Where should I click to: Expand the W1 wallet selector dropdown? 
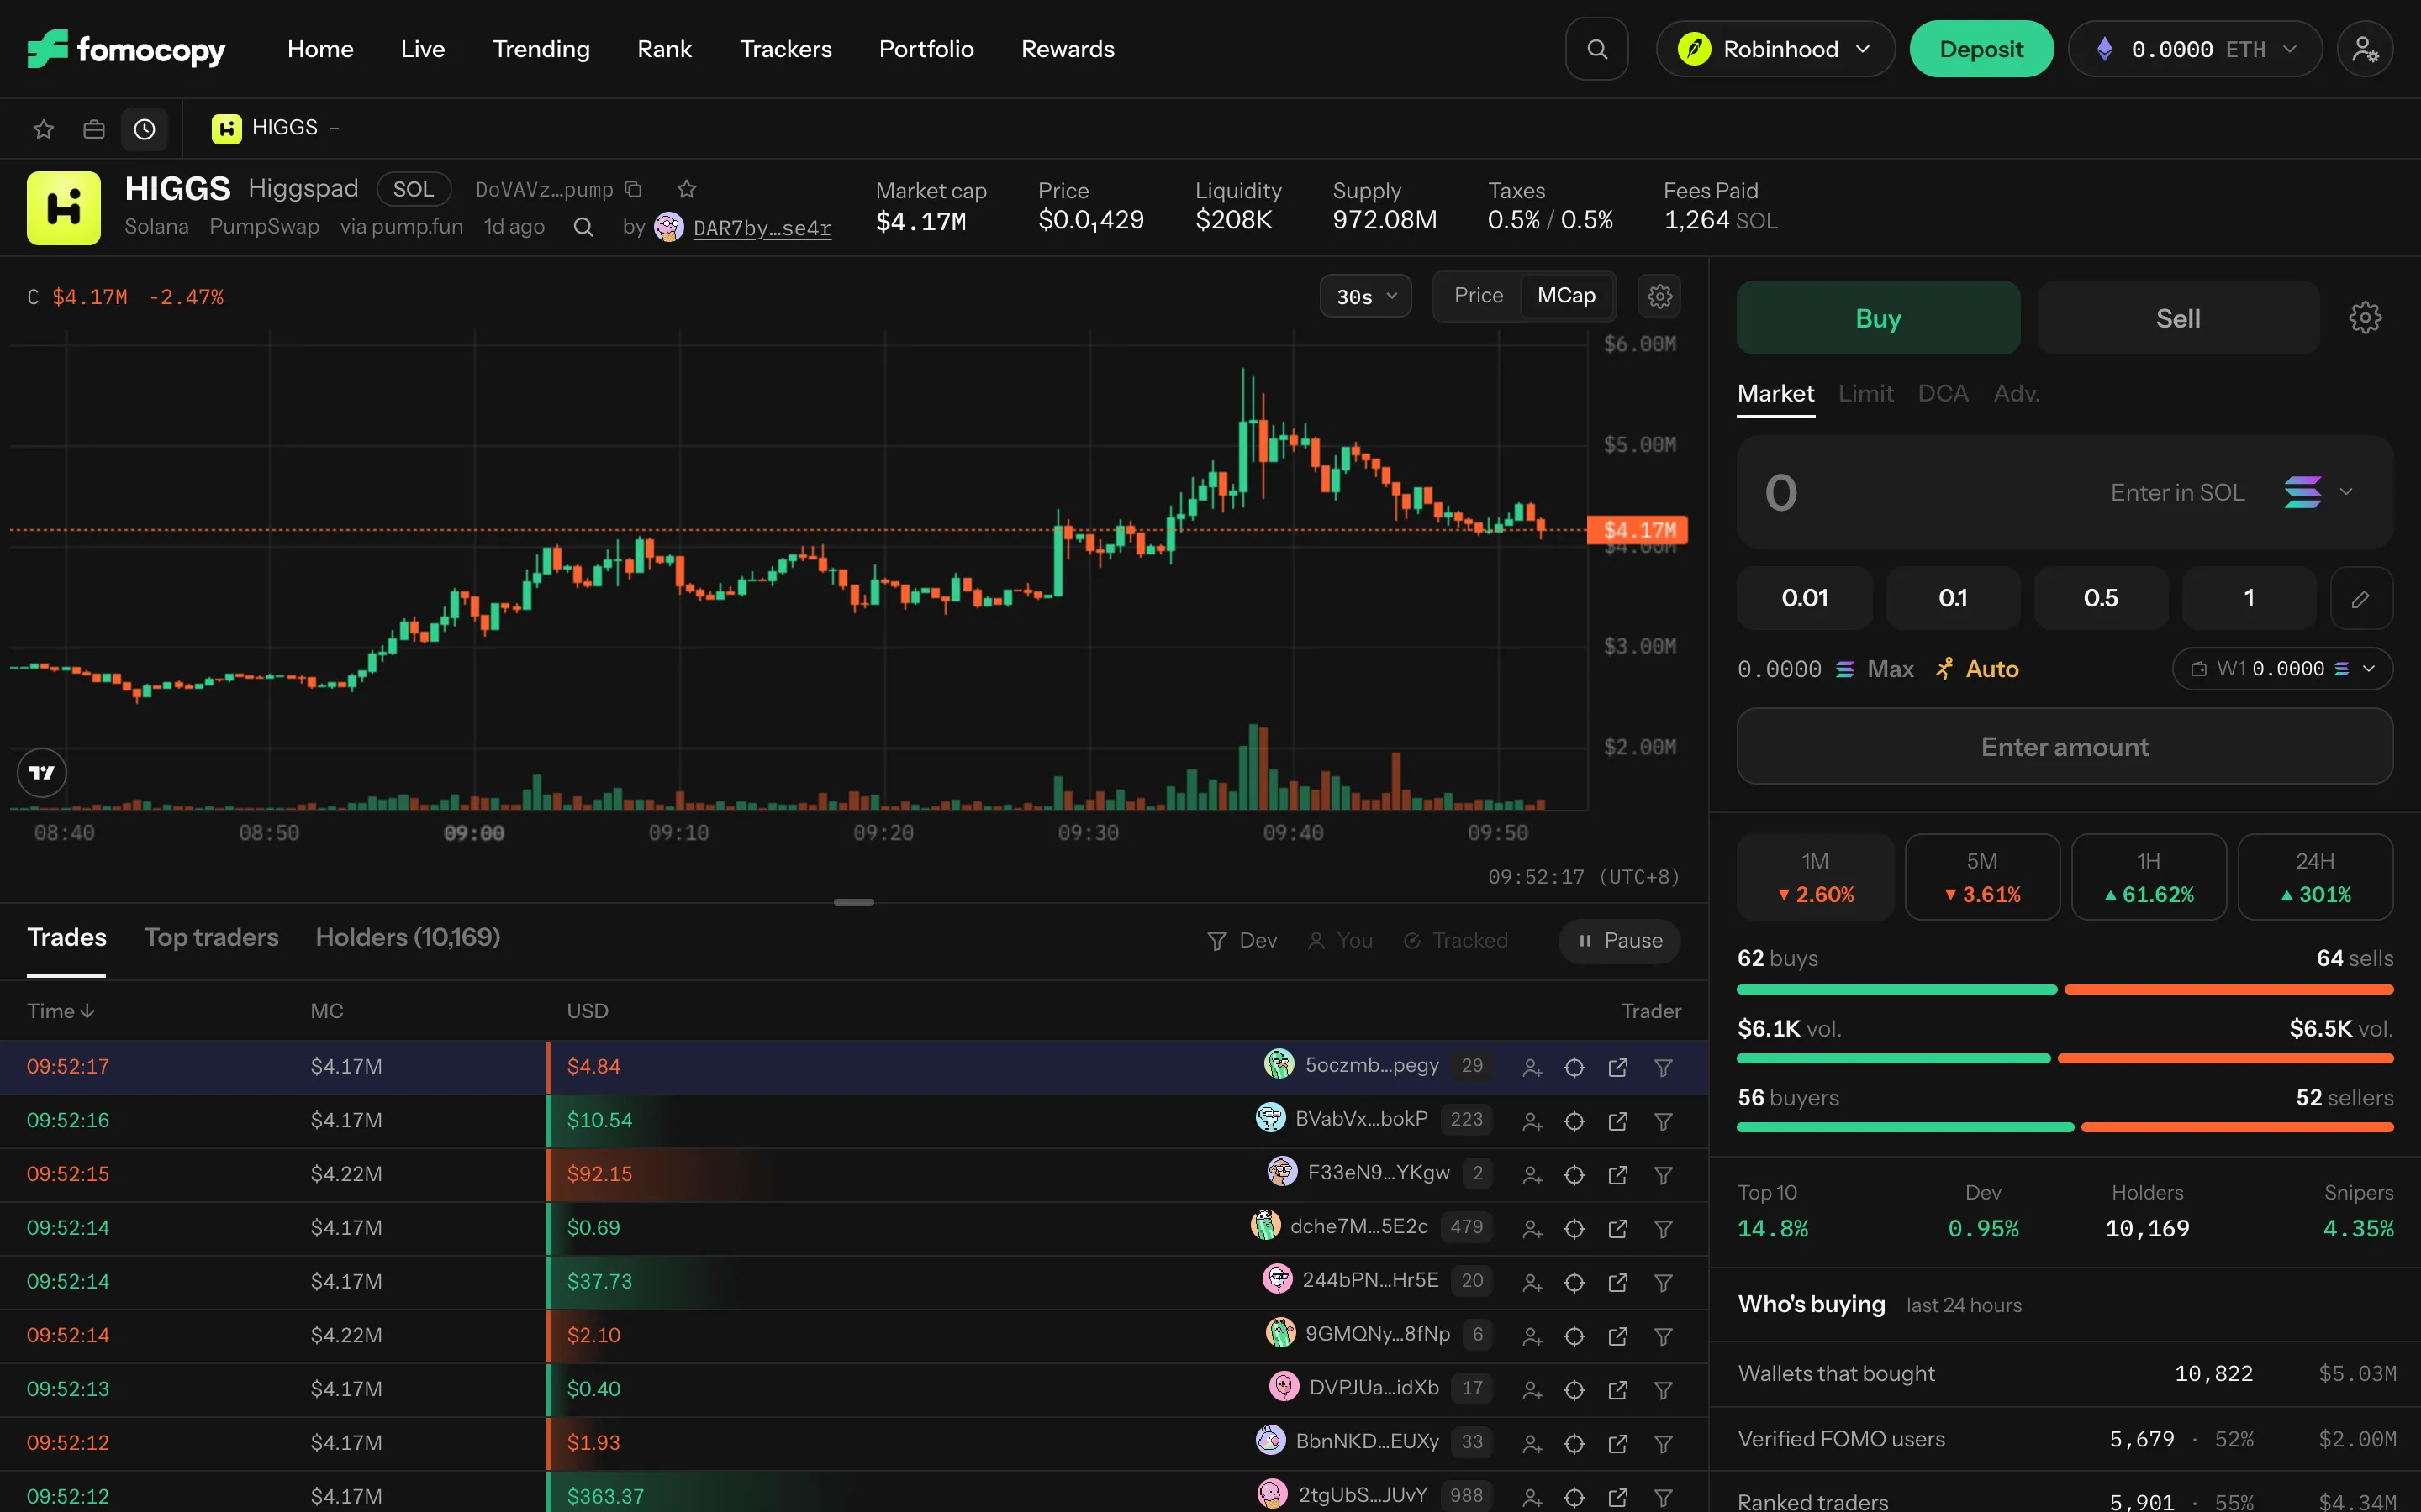pos(2282,669)
